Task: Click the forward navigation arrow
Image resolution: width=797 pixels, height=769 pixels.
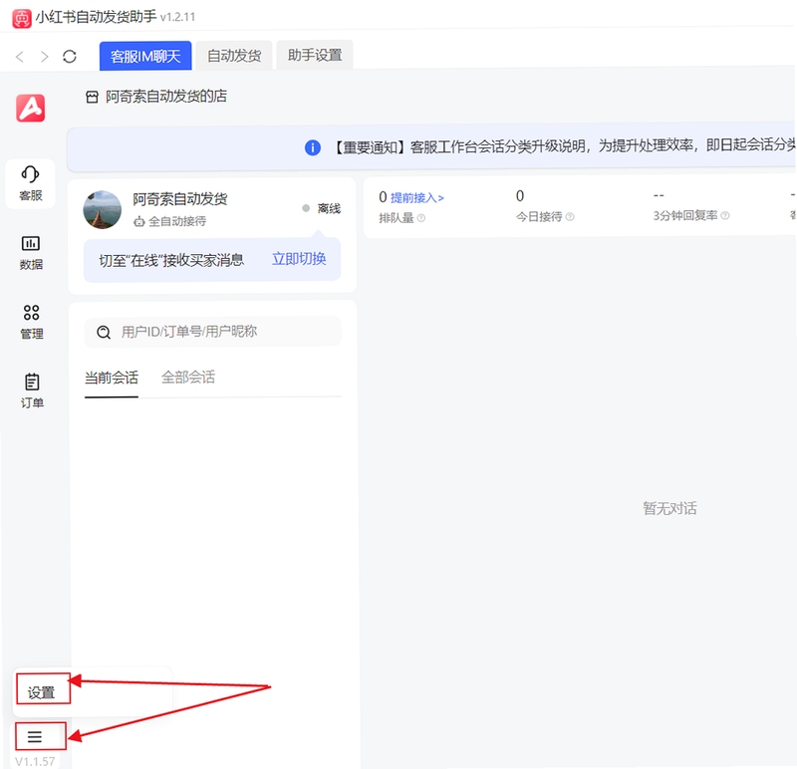Action: [45, 57]
